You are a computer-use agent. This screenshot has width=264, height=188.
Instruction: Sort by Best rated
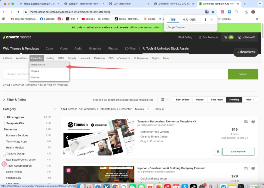(217, 100)
